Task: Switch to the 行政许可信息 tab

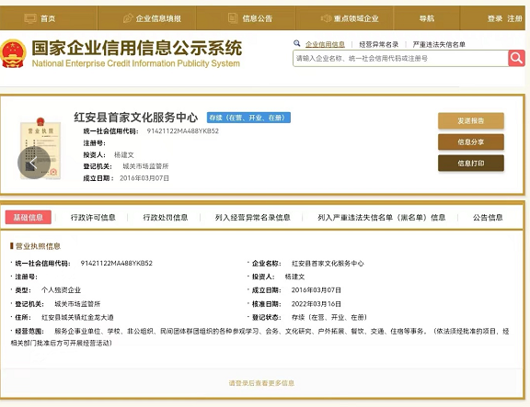Action: (93, 218)
